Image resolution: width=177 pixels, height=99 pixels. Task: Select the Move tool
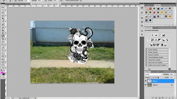(3, 7)
